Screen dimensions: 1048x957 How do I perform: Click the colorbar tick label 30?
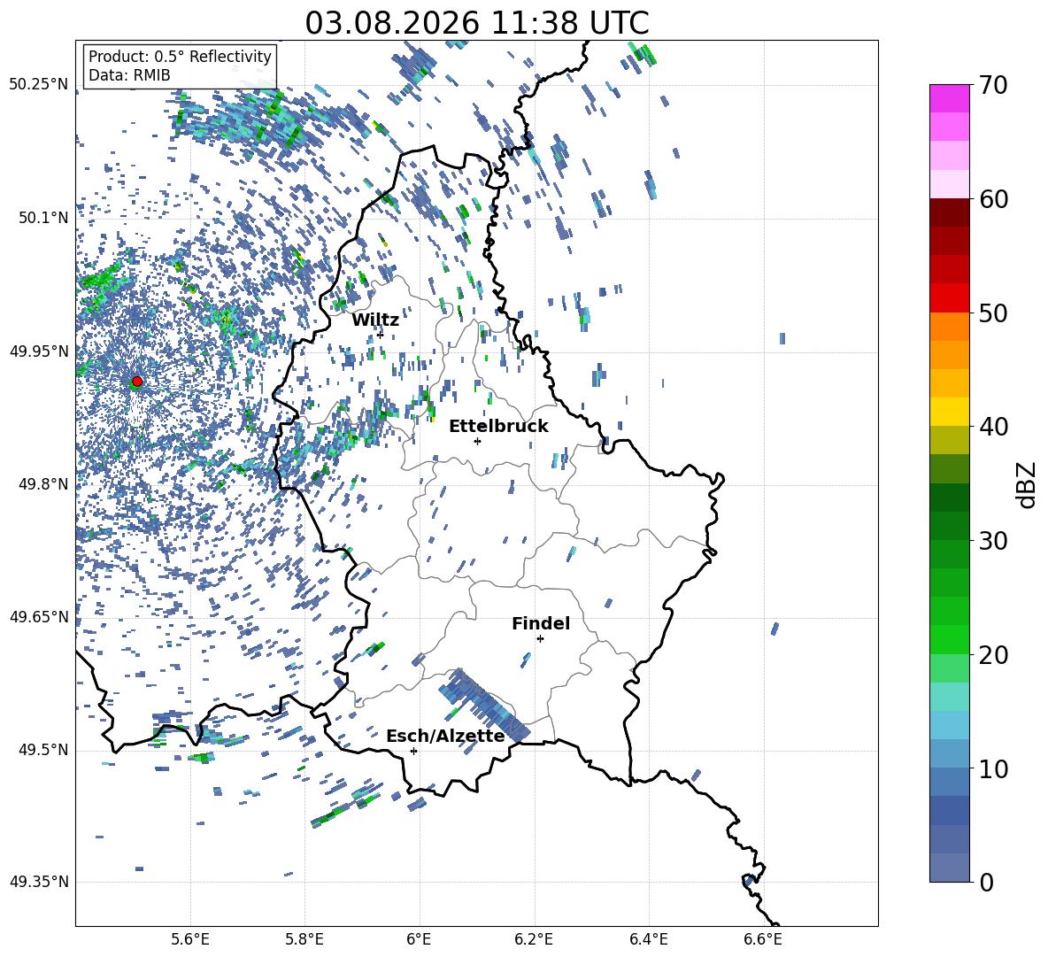tap(993, 541)
